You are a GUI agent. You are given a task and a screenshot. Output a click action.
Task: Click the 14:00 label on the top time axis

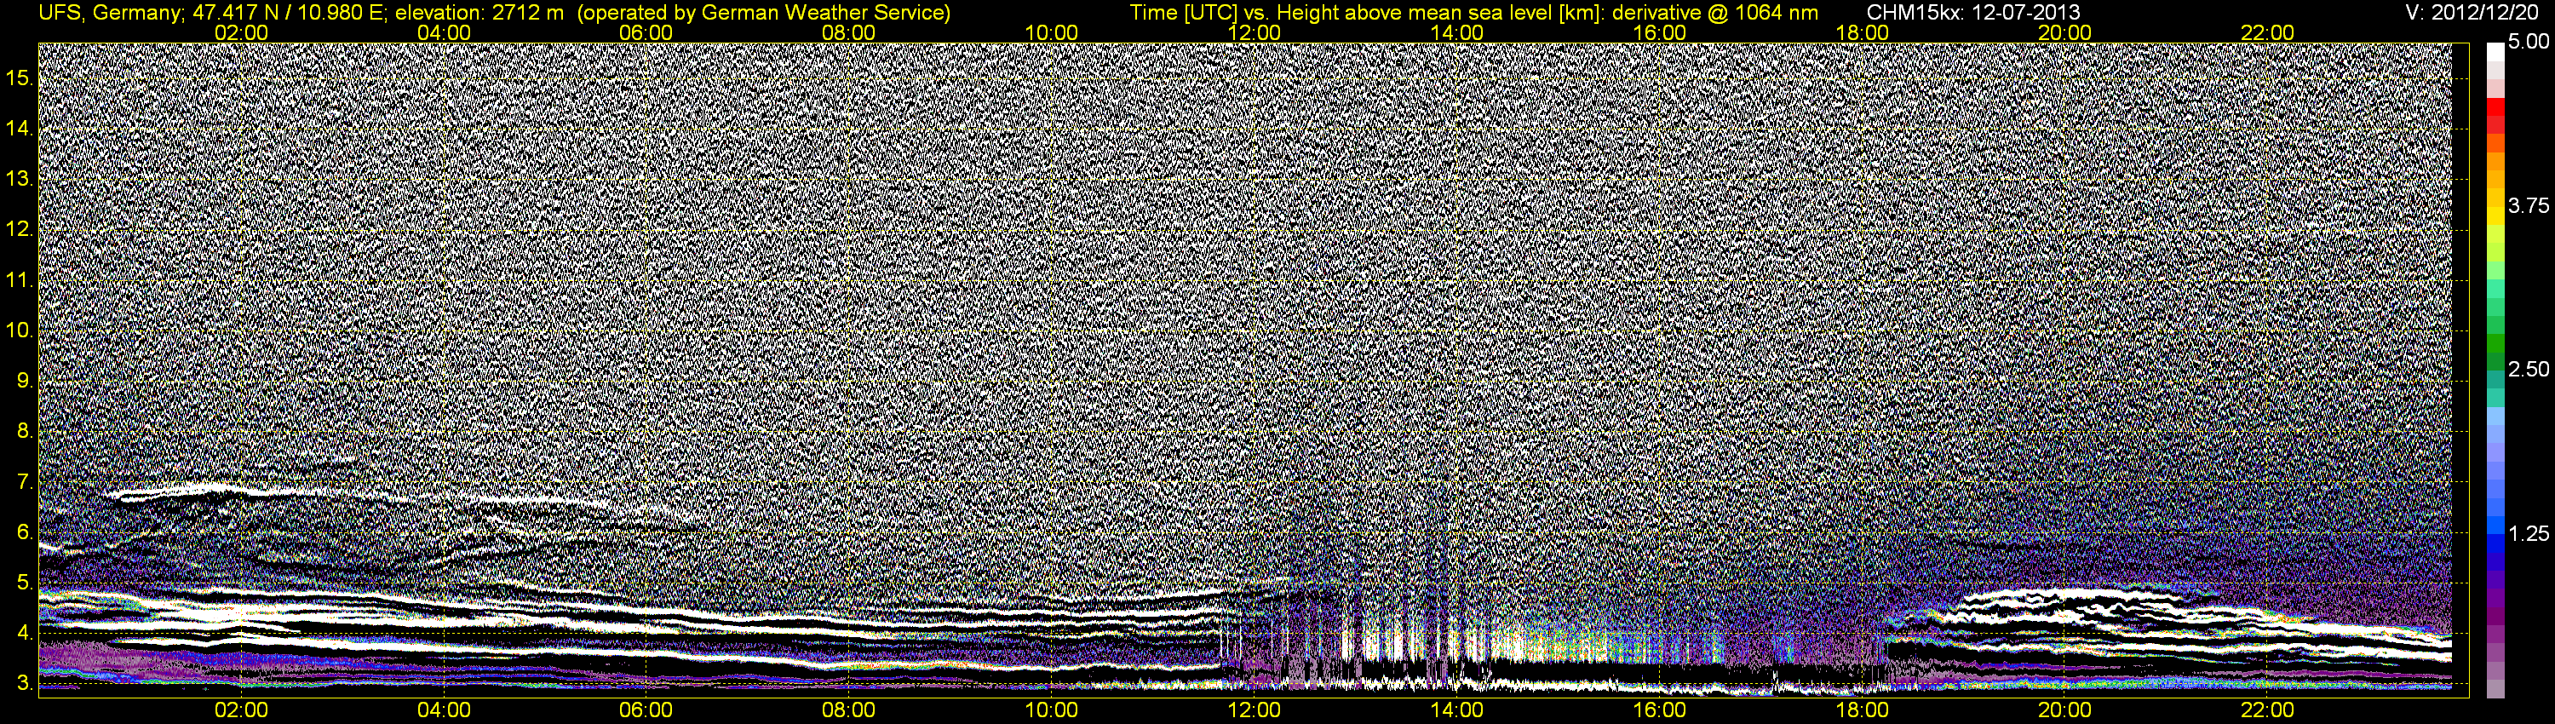pos(1457,32)
